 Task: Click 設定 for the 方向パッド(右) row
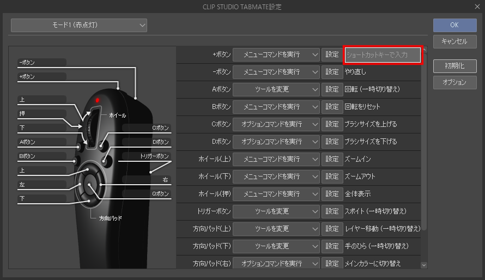[332, 263]
